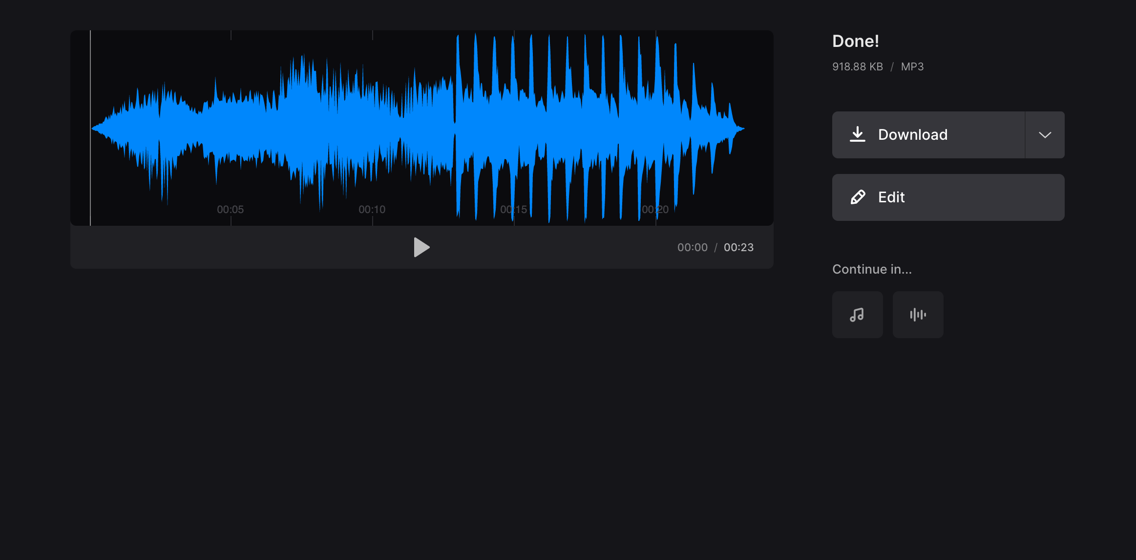Image resolution: width=1136 pixels, height=560 pixels.
Task: Click the Continue in... label
Action: (872, 269)
